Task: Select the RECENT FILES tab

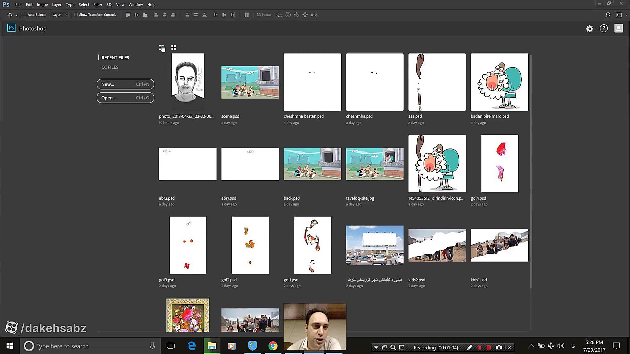Action: pos(115,58)
